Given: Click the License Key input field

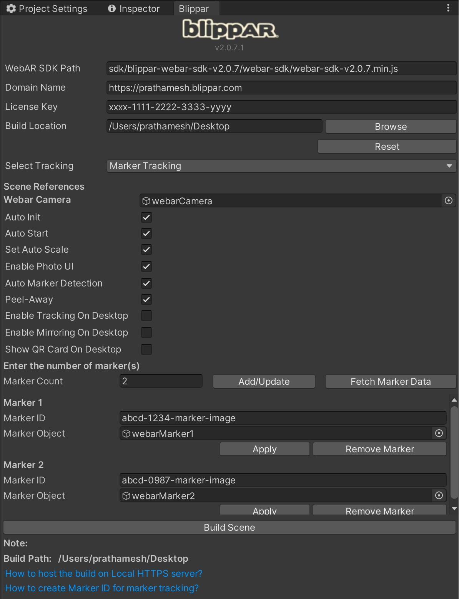Looking at the screenshot, I should [281, 107].
